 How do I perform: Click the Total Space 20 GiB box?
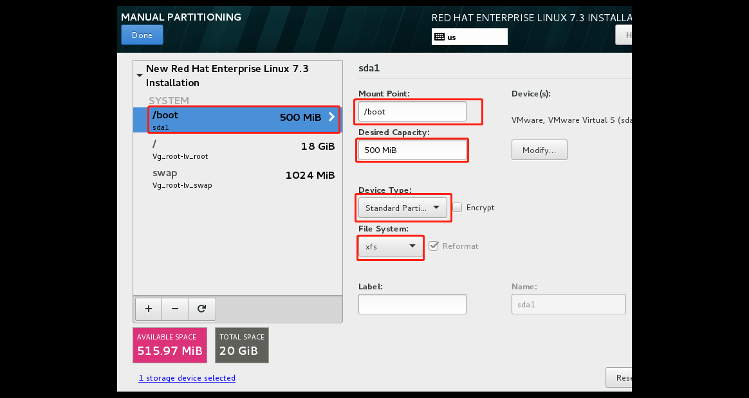[242, 345]
